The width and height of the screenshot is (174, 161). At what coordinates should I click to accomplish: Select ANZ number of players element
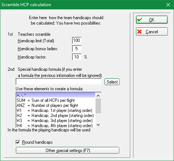[56, 105]
